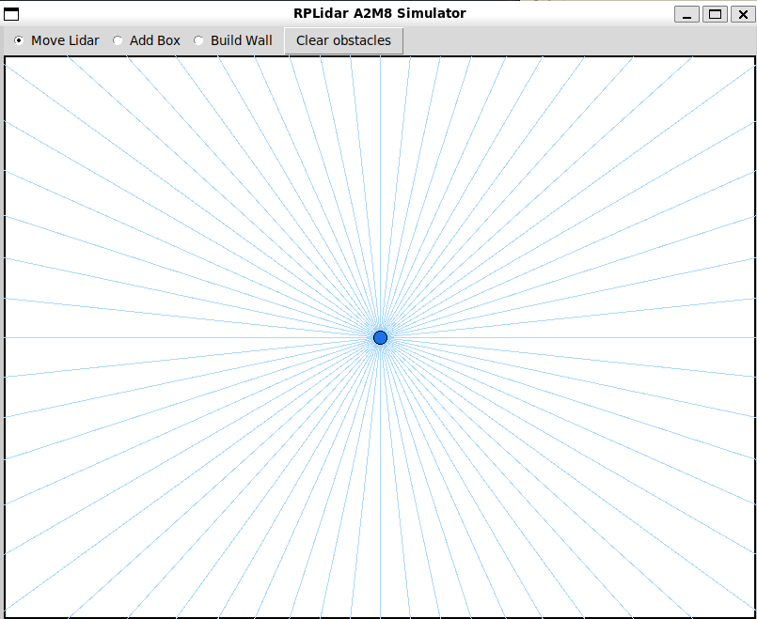The image size is (757, 619).
Task: Open the window menu icon in title bar
Action: click(x=11, y=14)
